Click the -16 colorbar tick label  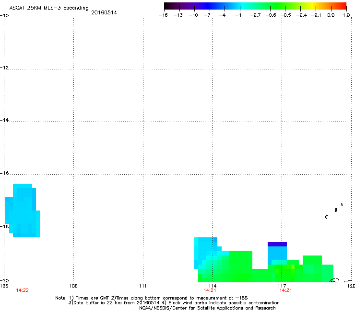(x=163, y=15)
